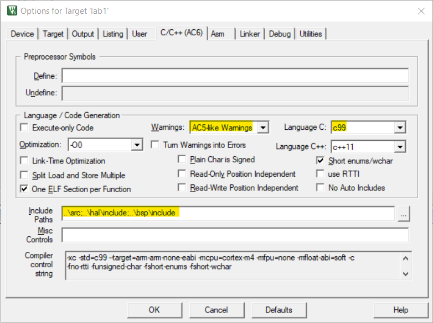433x323 pixels.
Task: Switch to the Linker tab
Action: pos(250,34)
